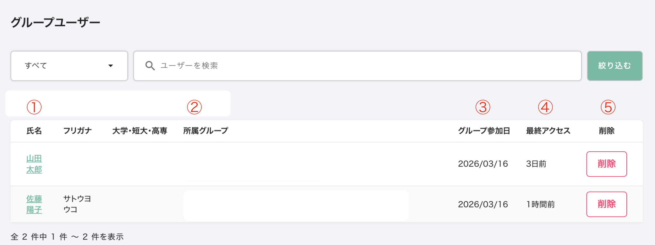Click the dropdown arrow beside すべて
This screenshot has width=655, height=245.
pyautogui.click(x=111, y=66)
